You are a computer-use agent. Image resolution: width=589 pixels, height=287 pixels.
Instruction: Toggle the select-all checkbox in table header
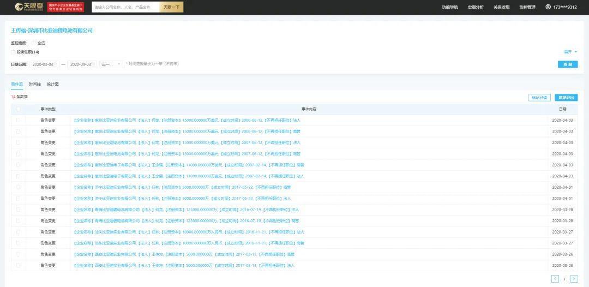tap(18, 109)
